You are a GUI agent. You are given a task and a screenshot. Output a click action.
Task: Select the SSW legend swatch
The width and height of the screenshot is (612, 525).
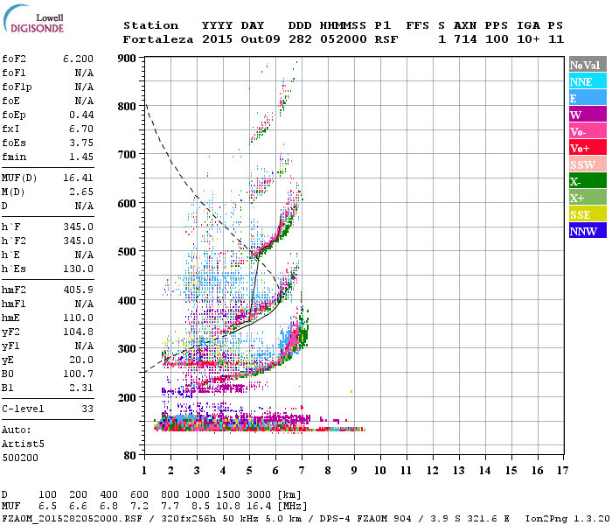pos(586,164)
